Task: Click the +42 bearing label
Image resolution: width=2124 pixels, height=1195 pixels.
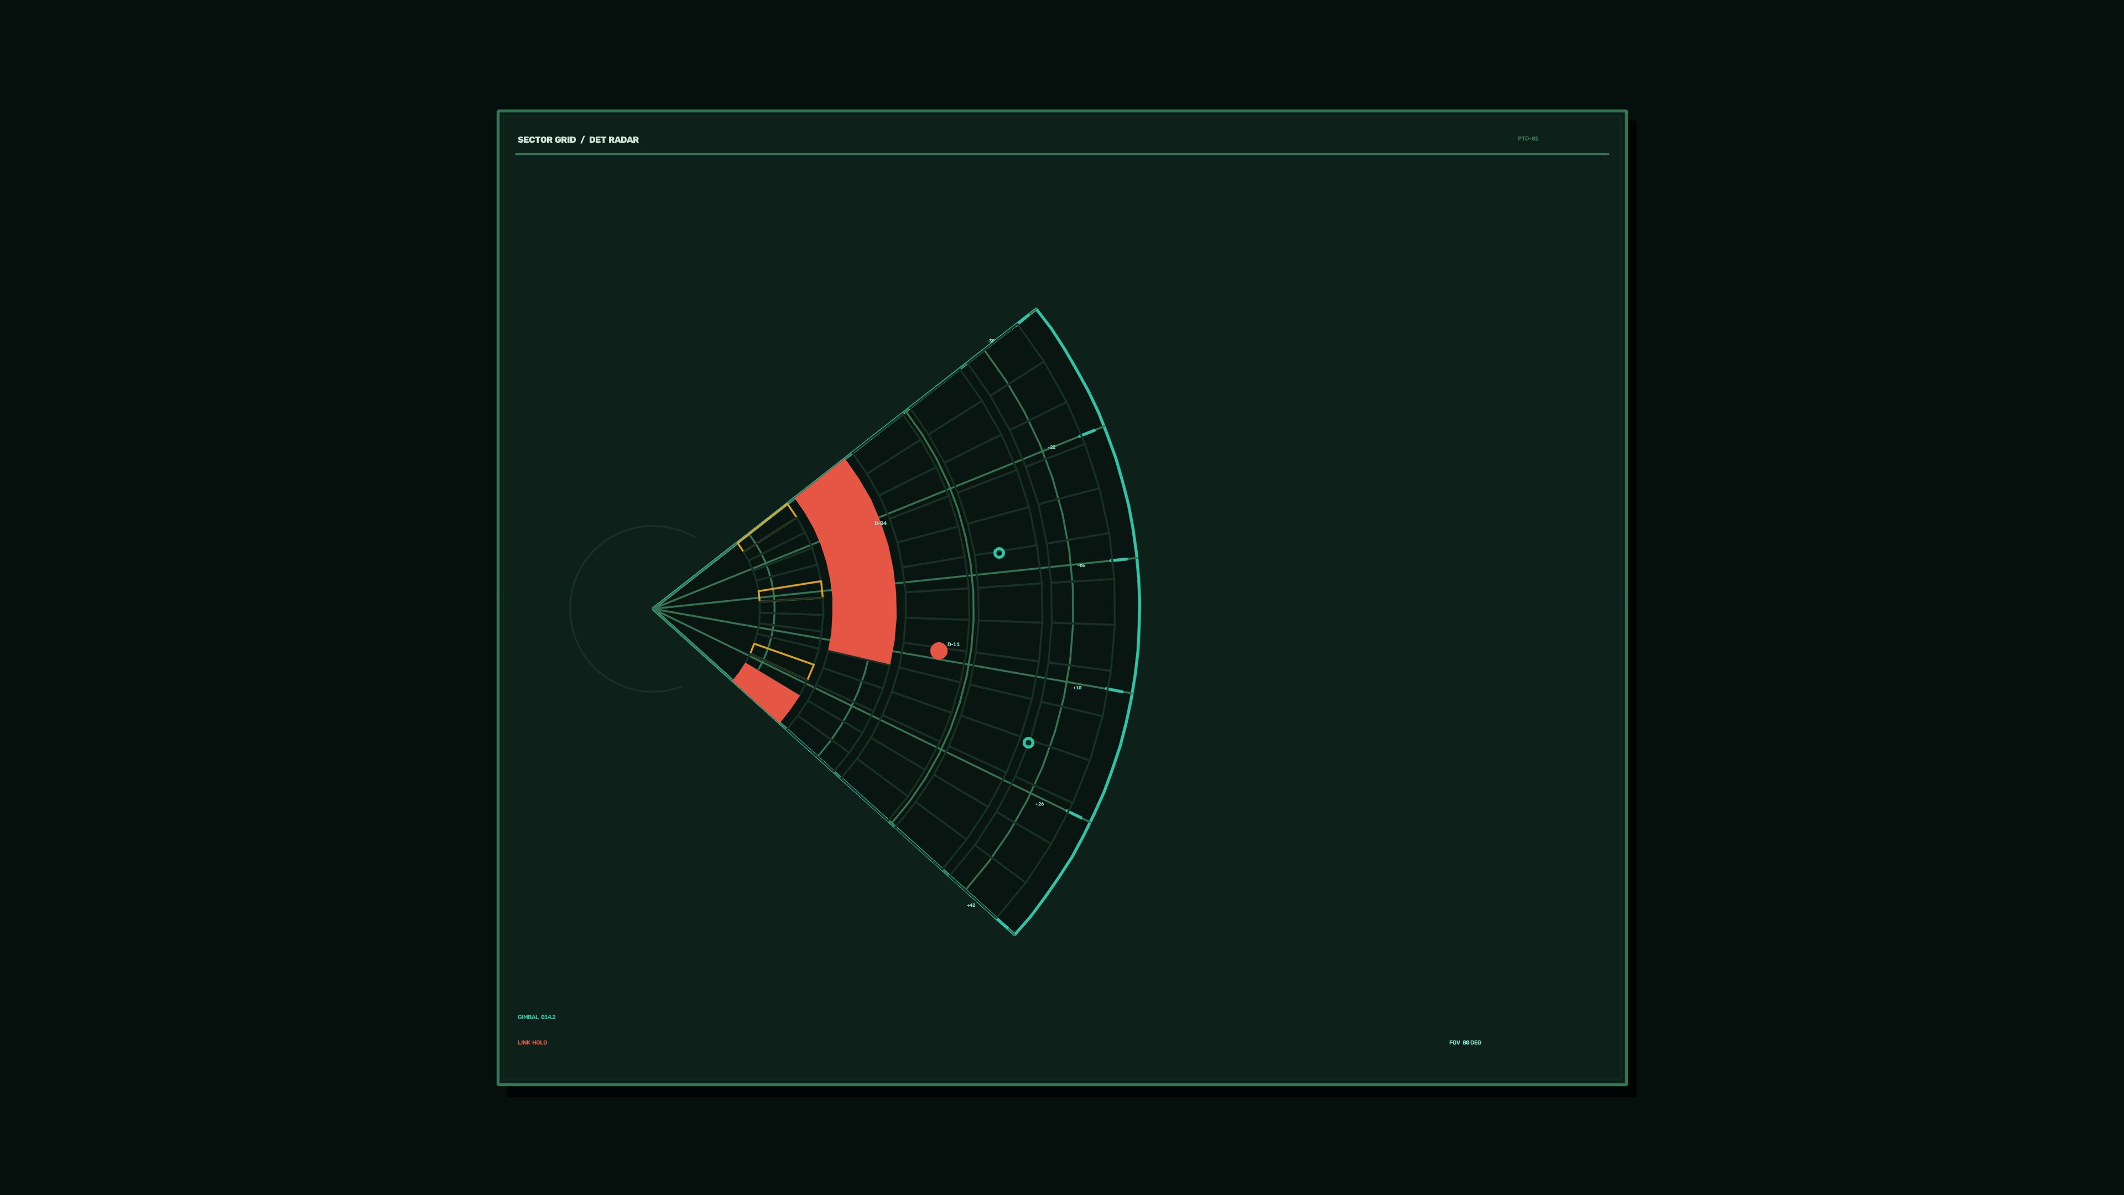Action: point(971,905)
